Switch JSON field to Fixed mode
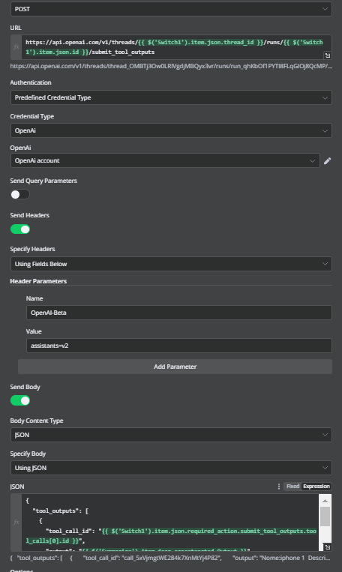The width and height of the screenshot is (342, 572). pyautogui.click(x=292, y=487)
